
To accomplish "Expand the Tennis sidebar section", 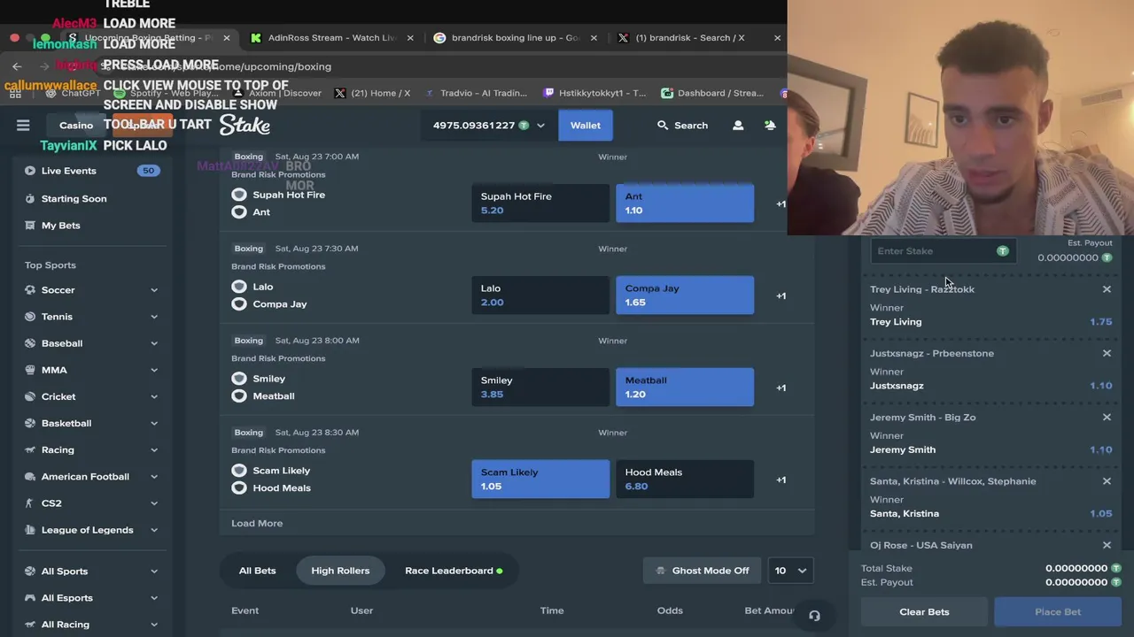I will coord(154,317).
